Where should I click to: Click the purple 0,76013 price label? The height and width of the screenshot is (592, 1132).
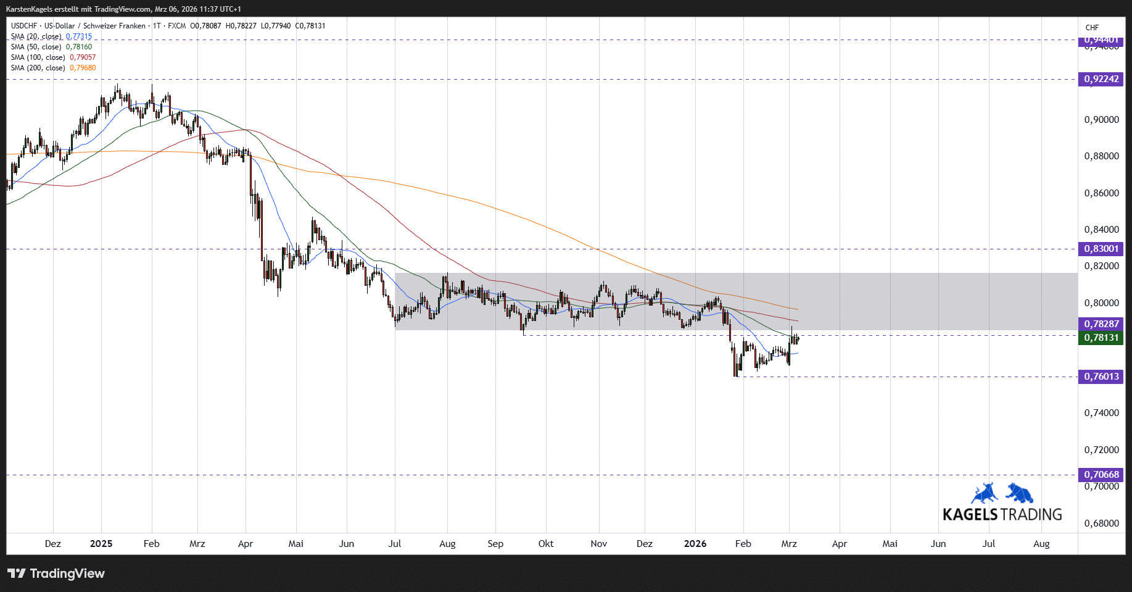click(x=1101, y=377)
